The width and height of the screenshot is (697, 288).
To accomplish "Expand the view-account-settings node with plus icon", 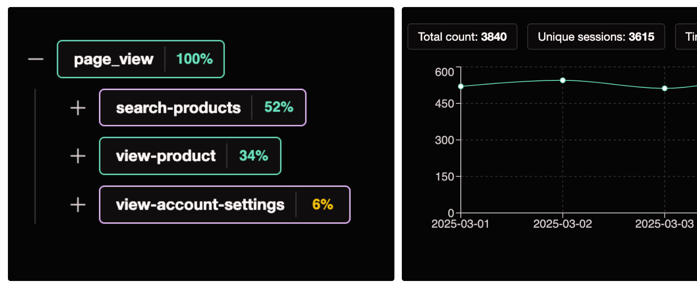I will (x=78, y=204).
